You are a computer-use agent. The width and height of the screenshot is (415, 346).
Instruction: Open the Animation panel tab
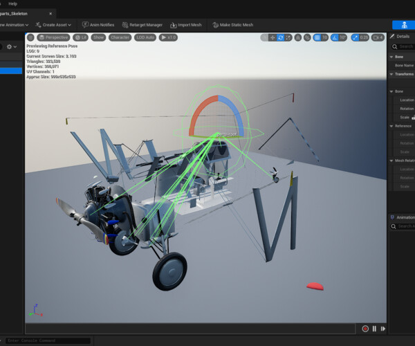click(403, 217)
